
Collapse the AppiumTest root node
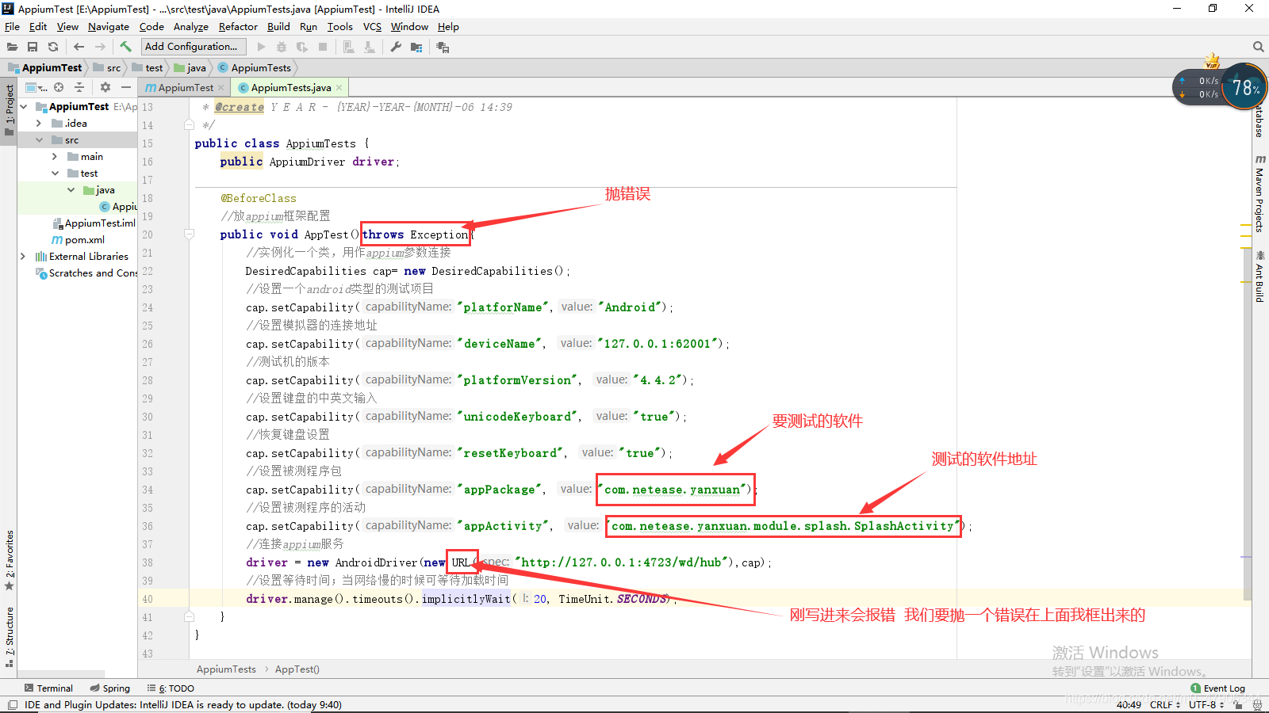pyautogui.click(x=23, y=106)
